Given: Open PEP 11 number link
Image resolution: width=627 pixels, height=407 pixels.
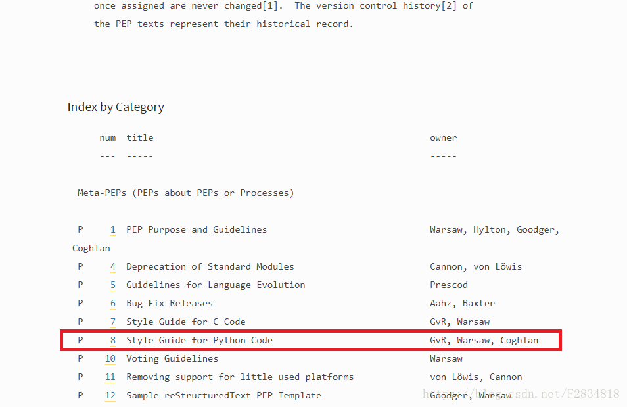Looking at the screenshot, I should pyautogui.click(x=110, y=377).
